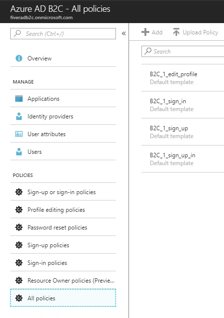
Task: Open the Applications menu item
Action: coord(63,99)
